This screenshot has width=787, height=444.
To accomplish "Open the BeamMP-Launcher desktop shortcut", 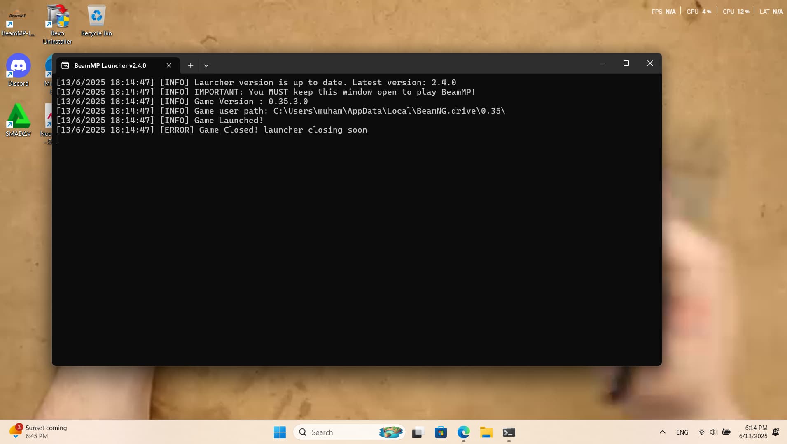I will click(18, 21).
